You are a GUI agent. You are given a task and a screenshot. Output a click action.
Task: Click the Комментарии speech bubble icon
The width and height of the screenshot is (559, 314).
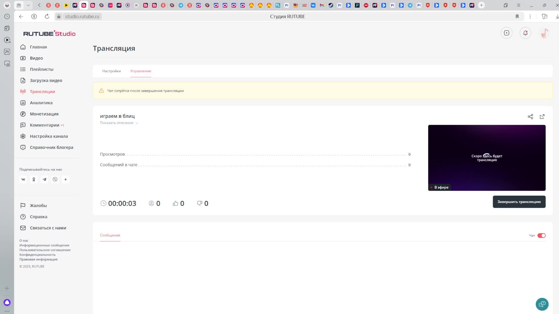[23, 125]
